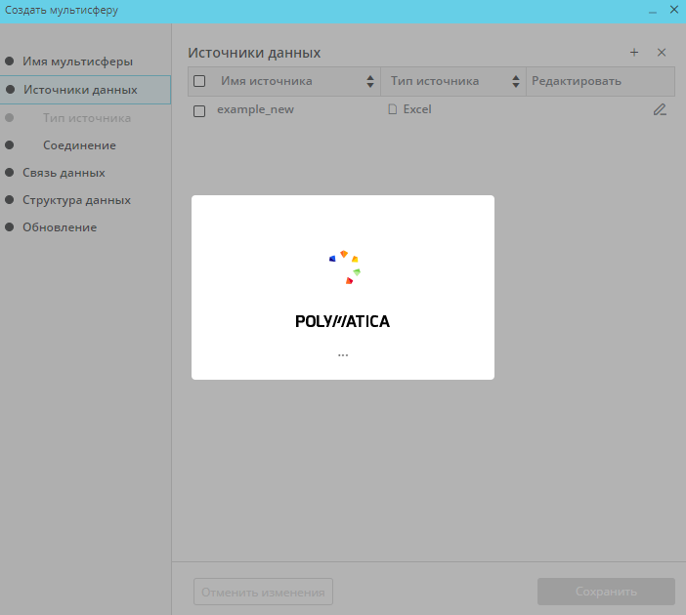The image size is (686, 615).
Task: Minimize the Создать мультисферу window
Action: click(x=653, y=11)
